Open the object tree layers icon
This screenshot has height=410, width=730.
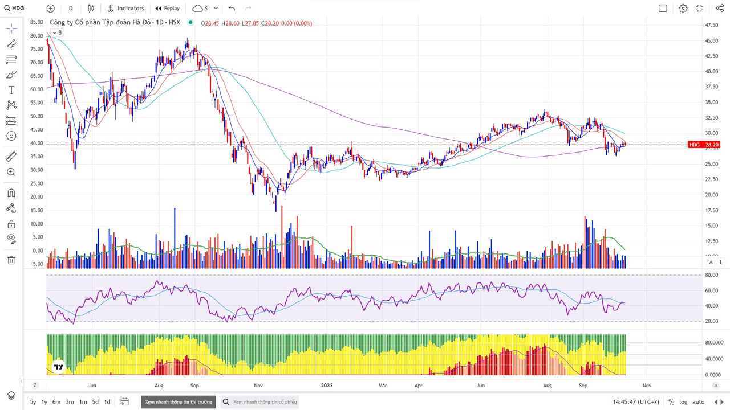pos(11,395)
